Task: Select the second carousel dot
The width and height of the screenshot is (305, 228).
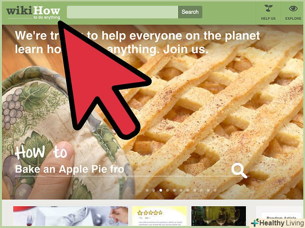Action: [x=154, y=190]
